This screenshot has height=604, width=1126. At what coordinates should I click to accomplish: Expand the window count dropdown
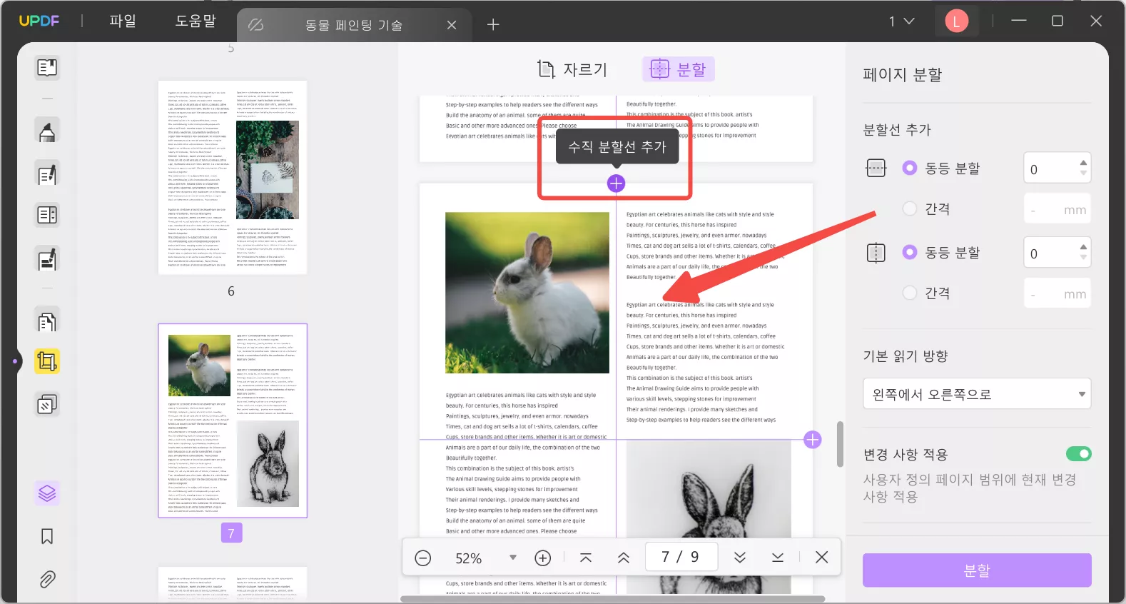(x=908, y=21)
